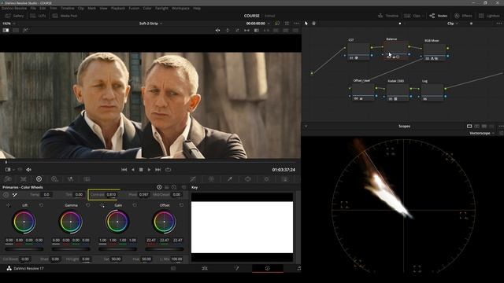Open the Edit menu
This screenshot has height=283, width=504.
pyautogui.click(x=43, y=8)
